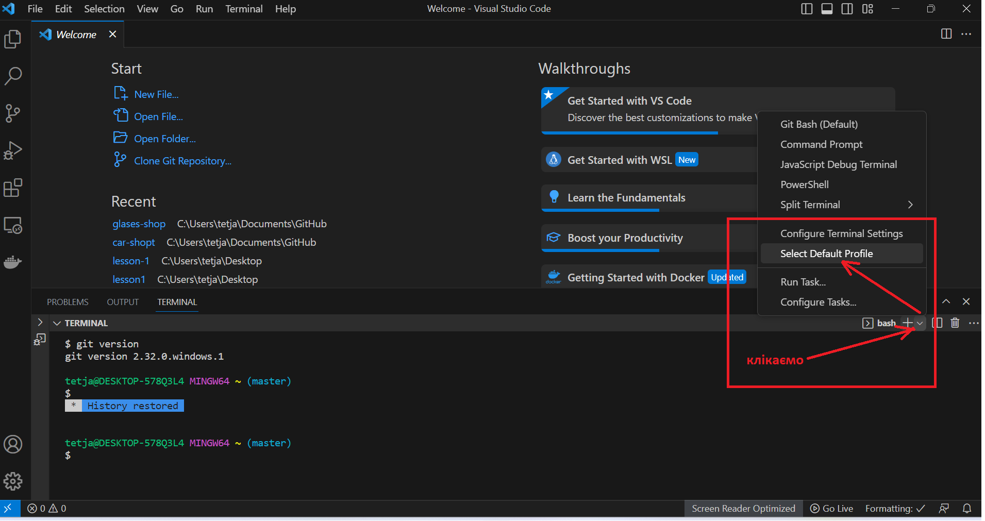The image size is (985, 521).
Task: Click New File... link
Action: [146, 94]
